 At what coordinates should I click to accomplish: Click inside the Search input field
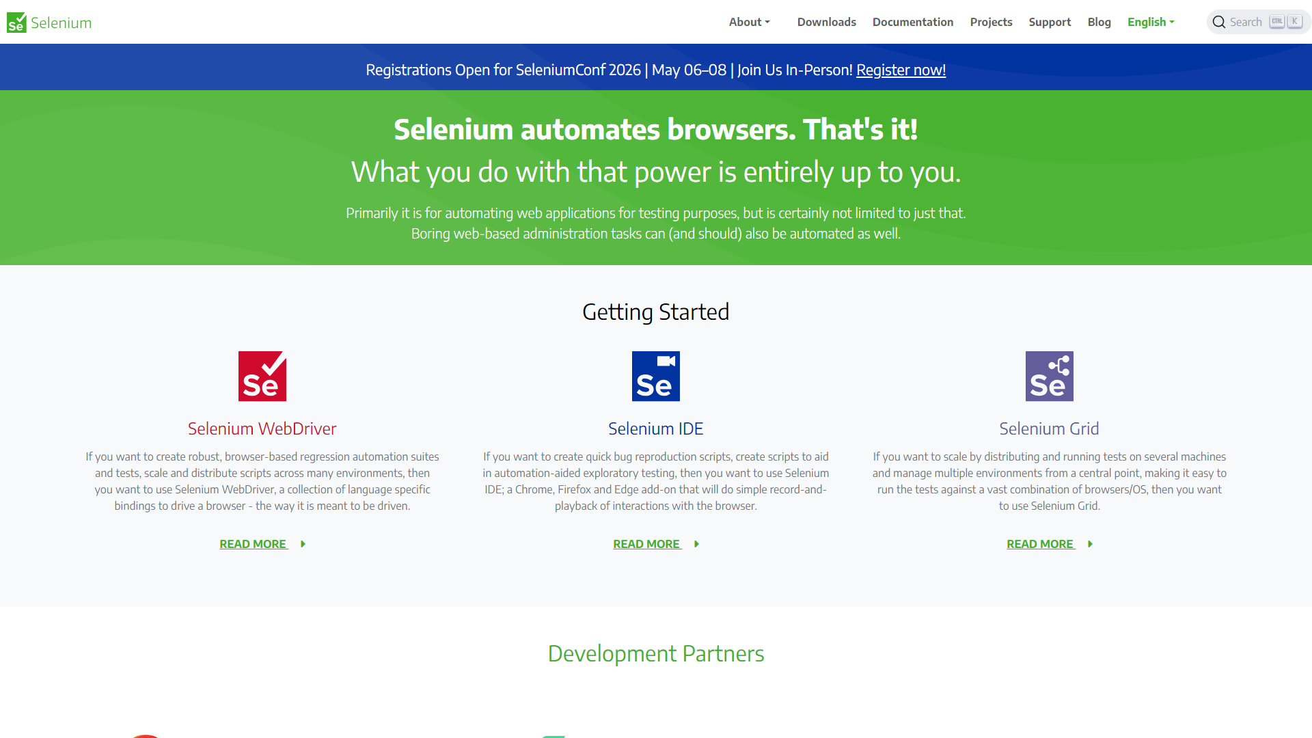(x=1245, y=21)
